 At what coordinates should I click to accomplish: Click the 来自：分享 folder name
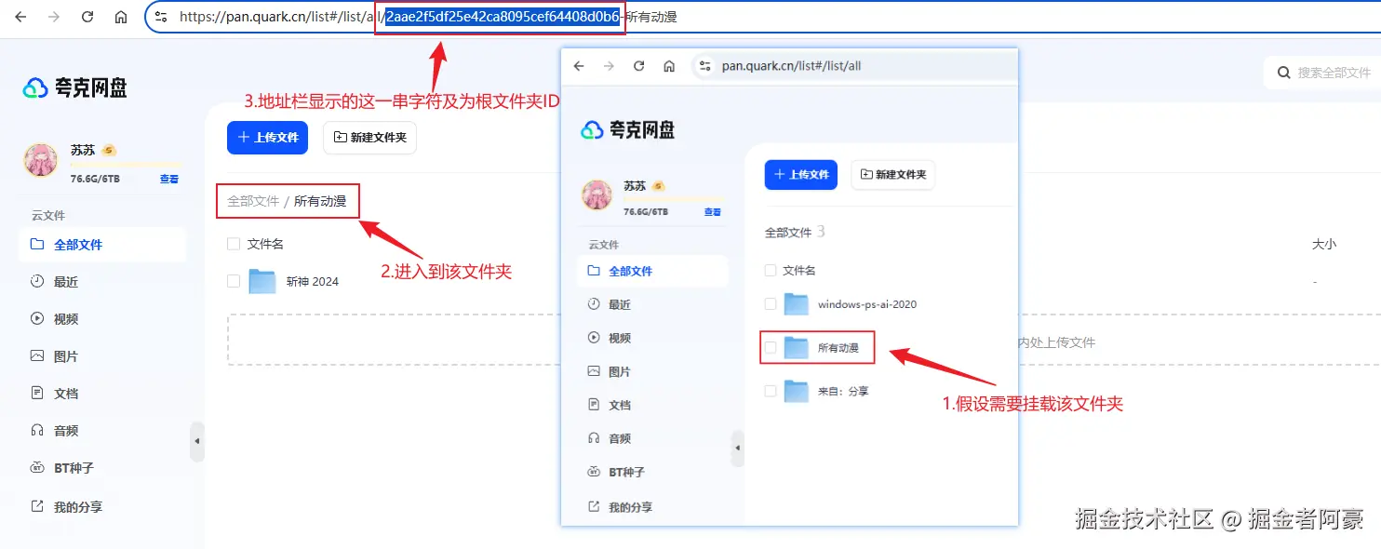pos(843,392)
